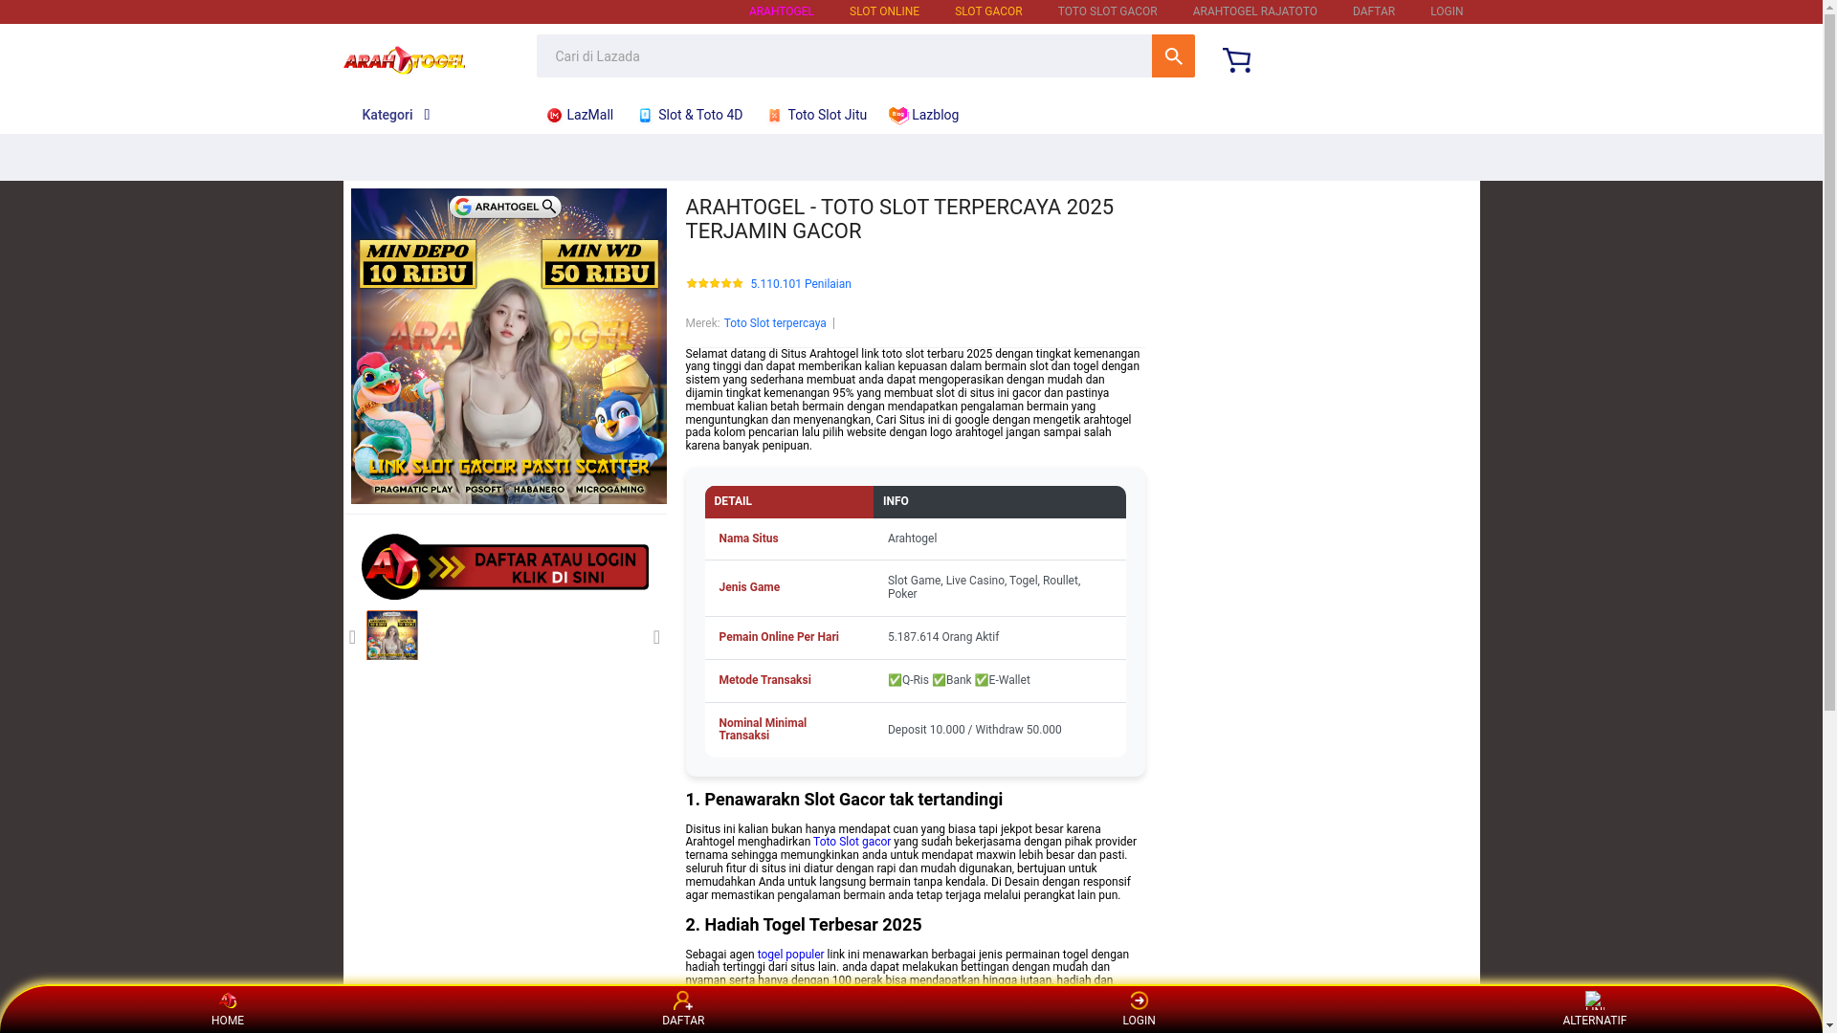Click the orange search magnifier button

pos(1172,56)
